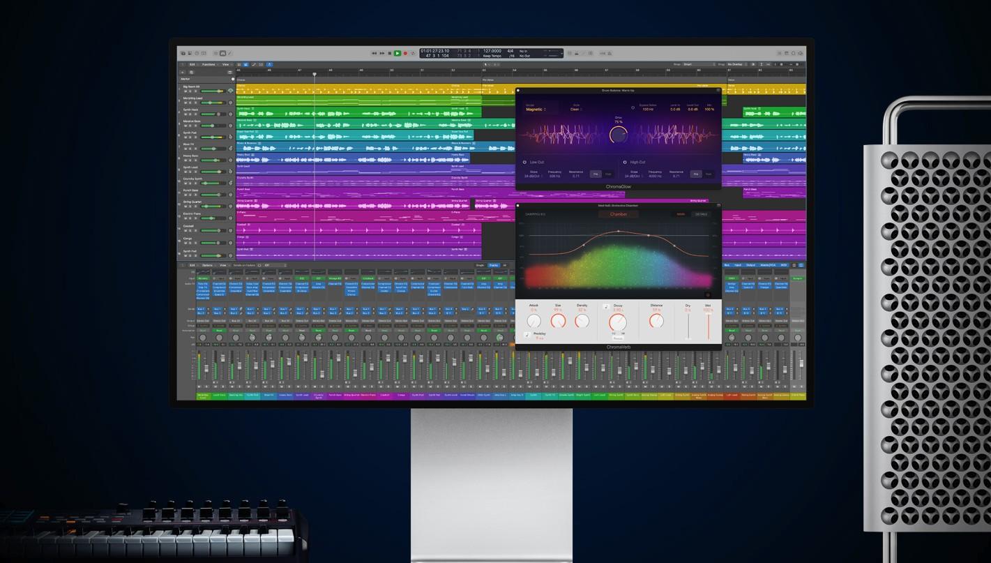Switch to the DETAILS tab in ChromaVerb
This screenshot has height=563, width=991.
(x=701, y=214)
